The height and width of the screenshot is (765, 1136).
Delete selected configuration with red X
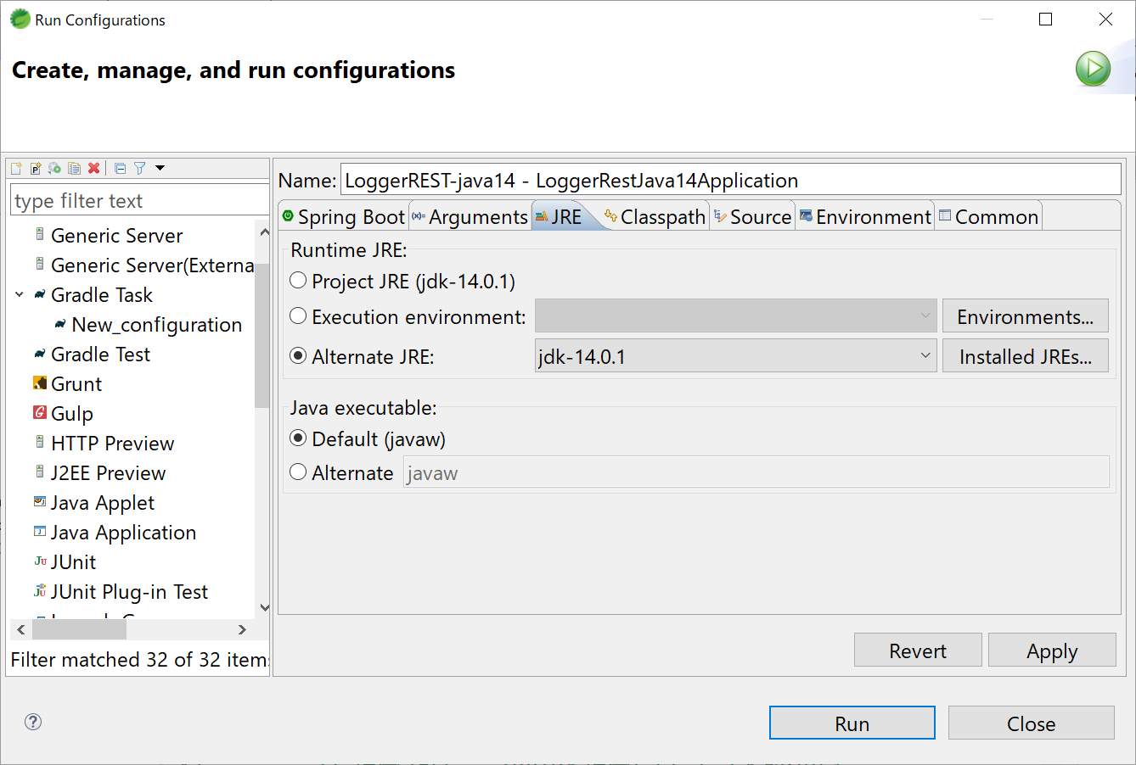coord(94,168)
